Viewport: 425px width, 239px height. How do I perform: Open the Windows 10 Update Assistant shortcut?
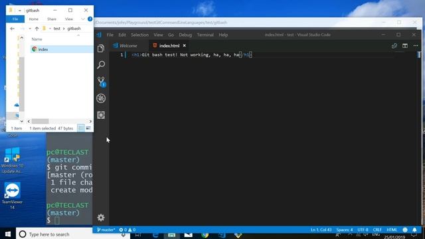coord(12,161)
